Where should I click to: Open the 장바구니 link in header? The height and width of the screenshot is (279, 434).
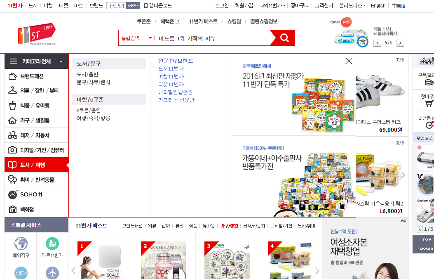tap(300, 5)
